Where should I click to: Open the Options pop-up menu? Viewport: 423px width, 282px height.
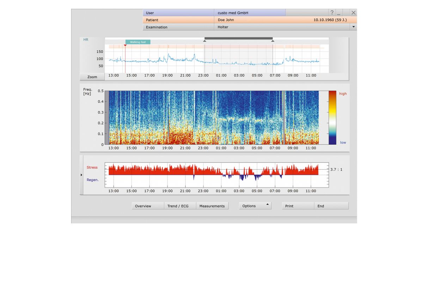pos(255,206)
